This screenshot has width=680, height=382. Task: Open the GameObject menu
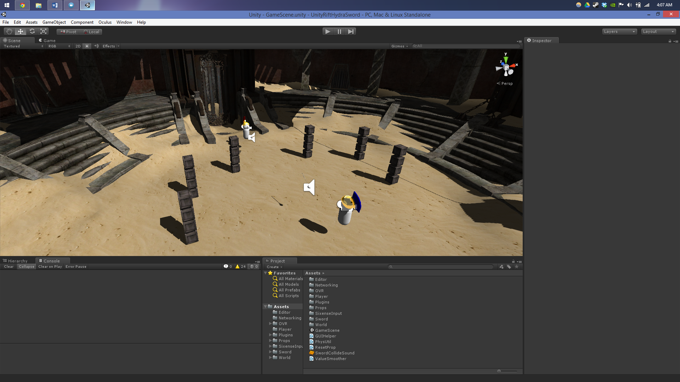(x=54, y=22)
